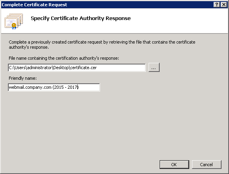Close the Complete Certificate Request dialog
The width and height of the screenshot is (229, 174).
point(224,5)
